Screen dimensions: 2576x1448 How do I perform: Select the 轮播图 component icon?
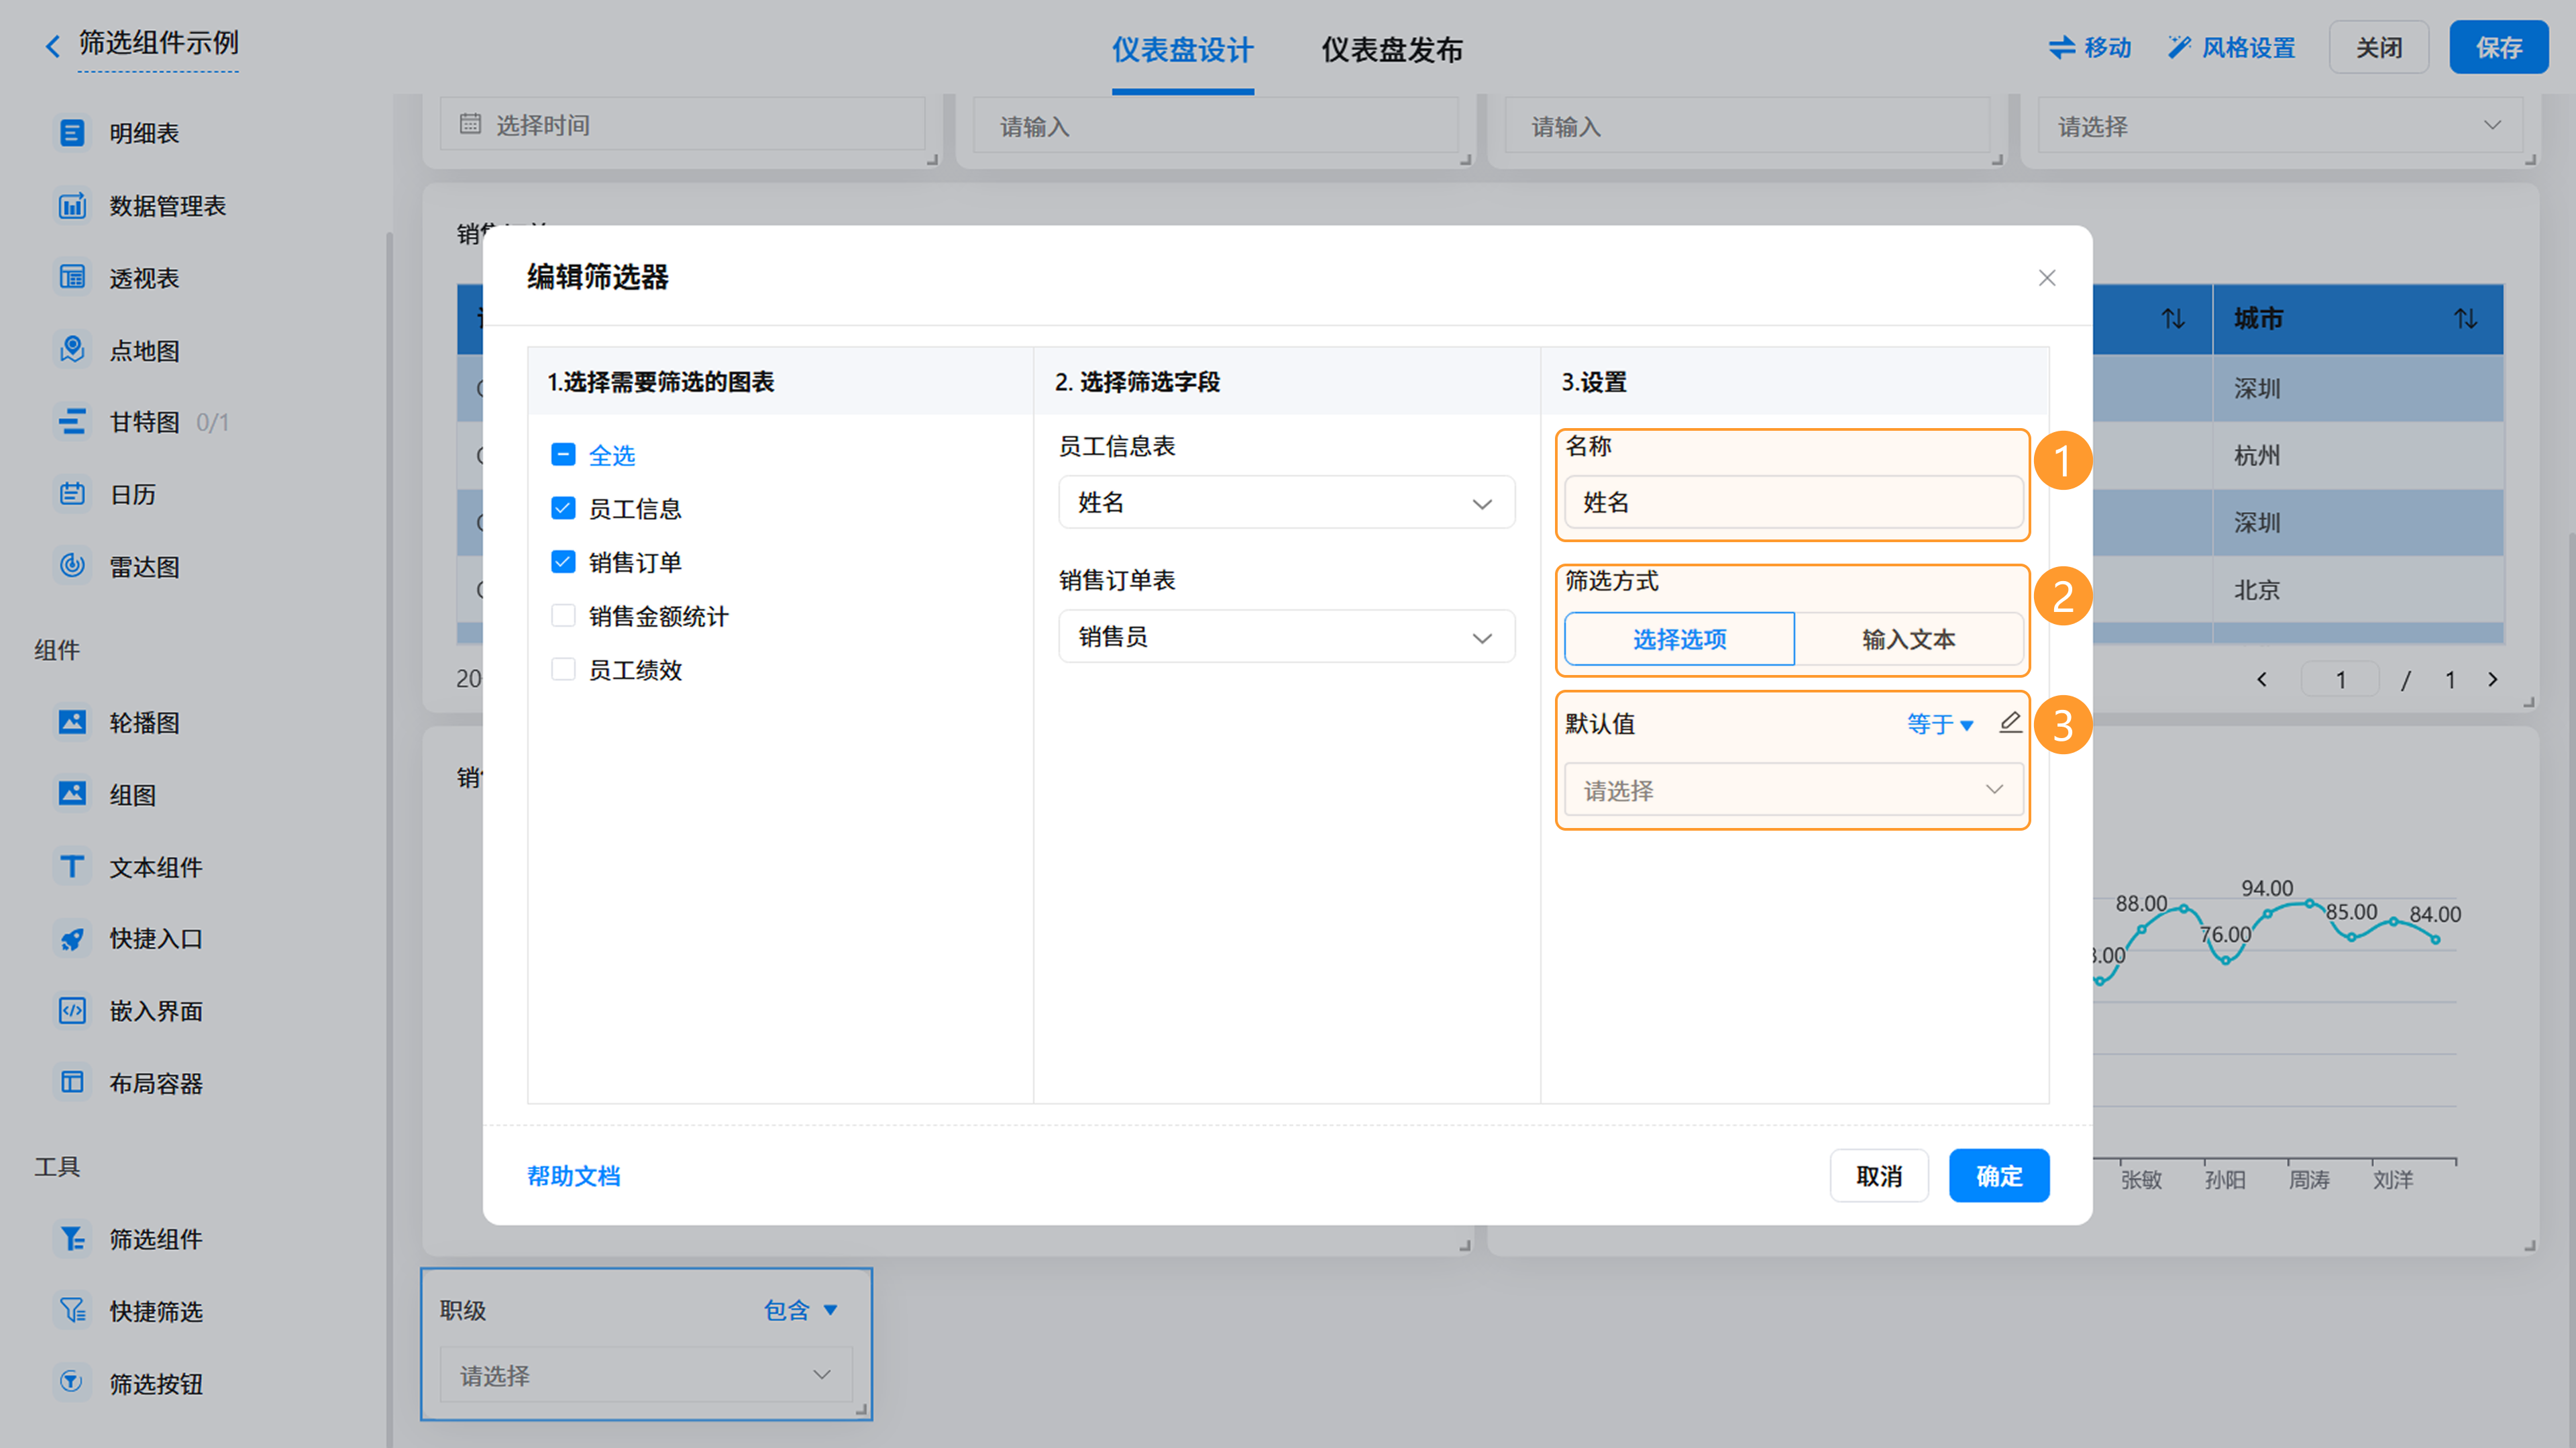point(72,722)
